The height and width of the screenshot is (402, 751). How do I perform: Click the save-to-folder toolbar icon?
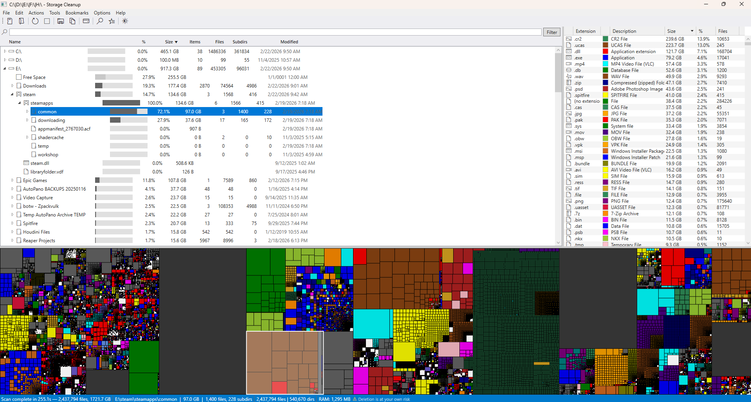click(60, 21)
